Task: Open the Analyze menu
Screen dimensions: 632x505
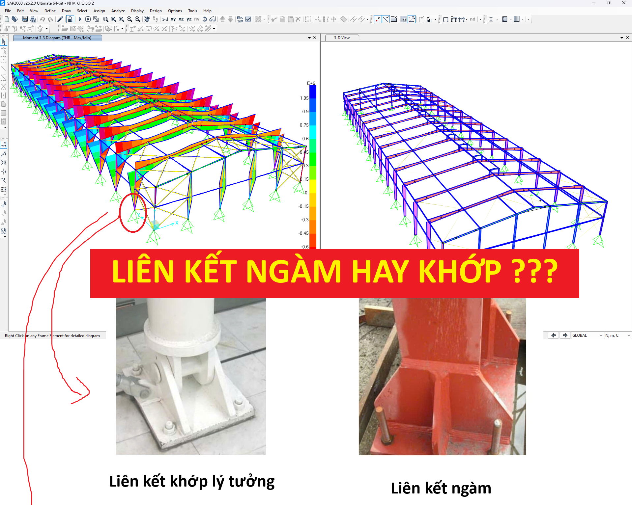Action: 118,11
